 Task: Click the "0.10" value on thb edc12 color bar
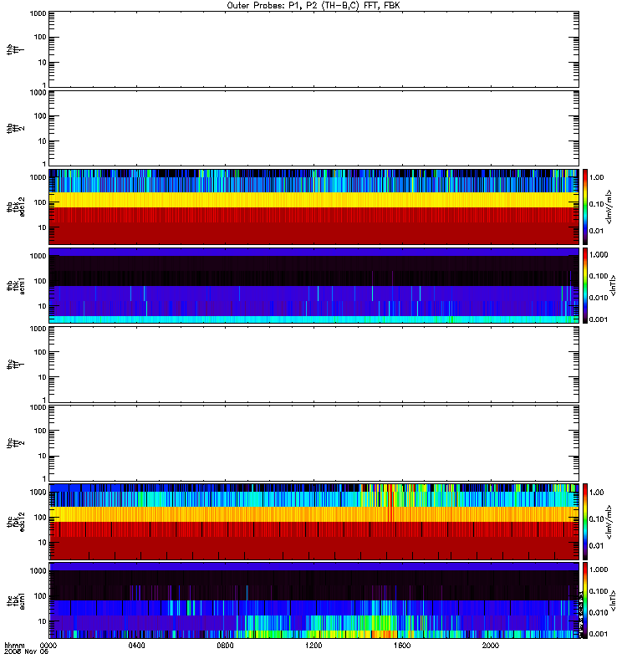pos(596,204)
